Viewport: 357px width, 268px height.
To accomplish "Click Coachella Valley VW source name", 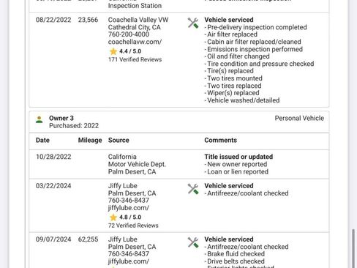I will pos(138,20).
